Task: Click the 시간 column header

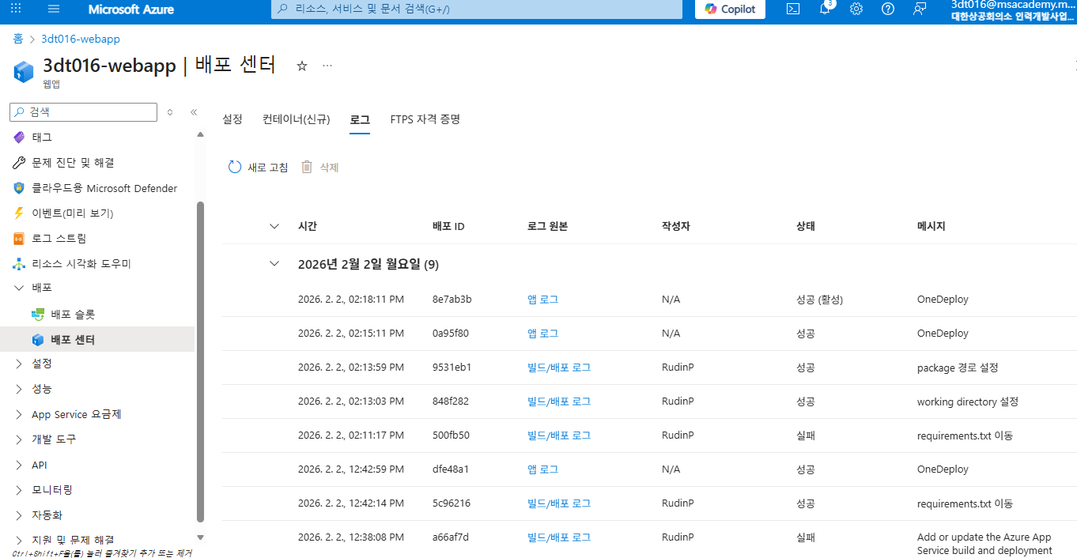Action: tap(308, 226)
